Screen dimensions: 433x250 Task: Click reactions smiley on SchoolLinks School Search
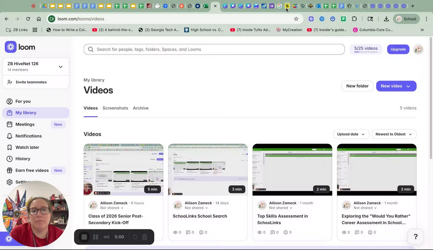tap(201, 232)
